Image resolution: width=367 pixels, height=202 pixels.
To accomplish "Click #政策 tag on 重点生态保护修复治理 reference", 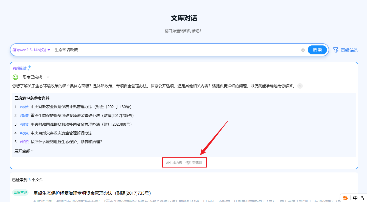I will point(24,116).
